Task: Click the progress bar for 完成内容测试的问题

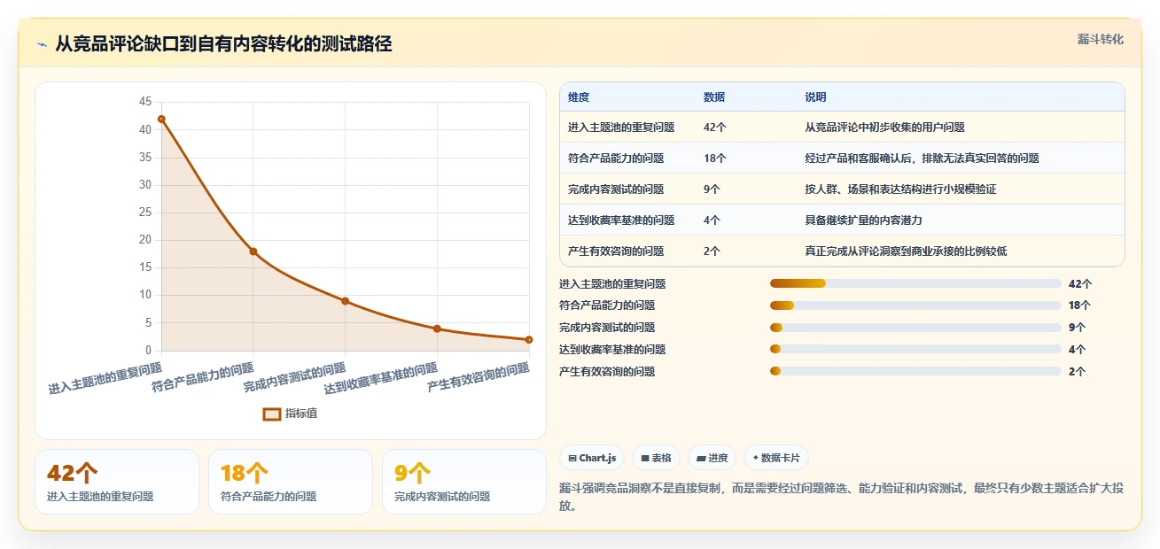Action: pos(915,328)
